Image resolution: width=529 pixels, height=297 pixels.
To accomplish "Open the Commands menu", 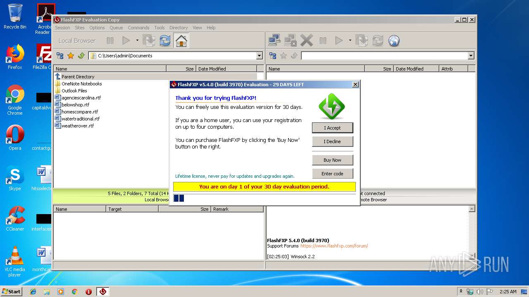I will pyautogui.click(x=138, y=28).
